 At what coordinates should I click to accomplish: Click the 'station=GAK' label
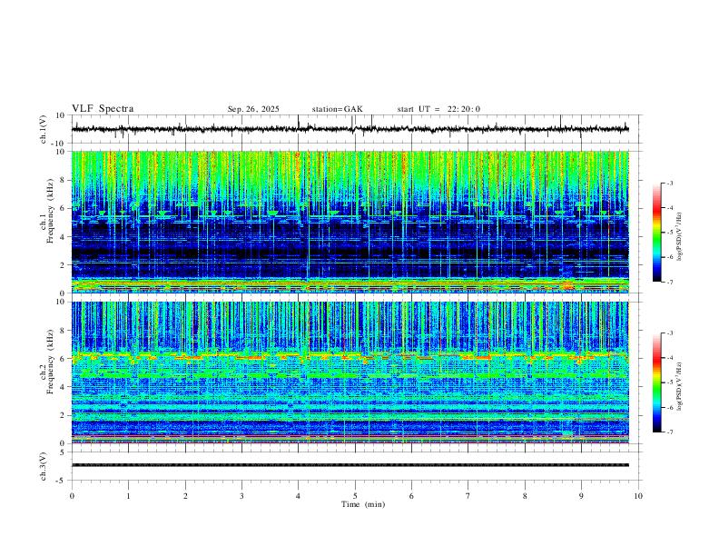337,109
